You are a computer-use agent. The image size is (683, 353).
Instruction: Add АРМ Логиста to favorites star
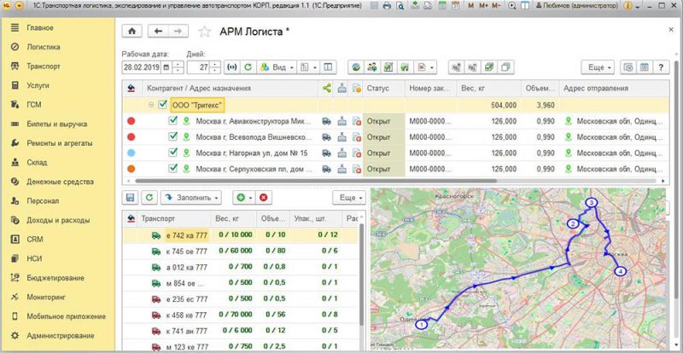pyautogui.click(x=204, y=32)
